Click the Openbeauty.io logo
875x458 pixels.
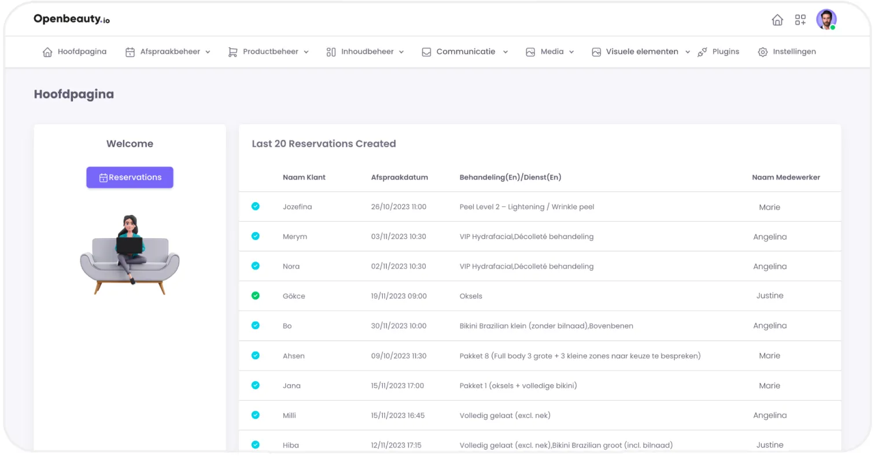72,19
